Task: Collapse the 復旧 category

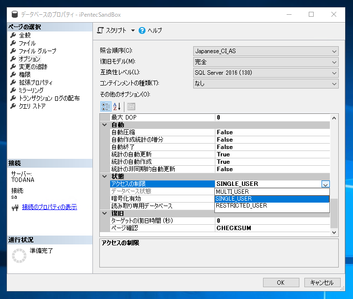Action: click(x=105, y=213)
